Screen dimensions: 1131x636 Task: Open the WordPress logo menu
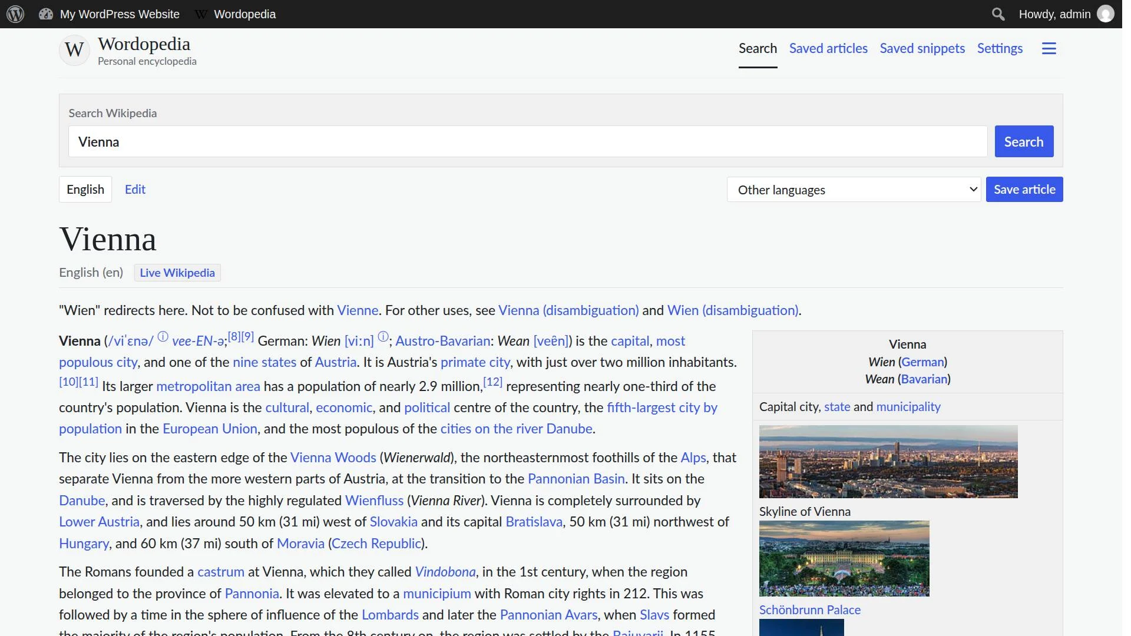coord(15,14)
